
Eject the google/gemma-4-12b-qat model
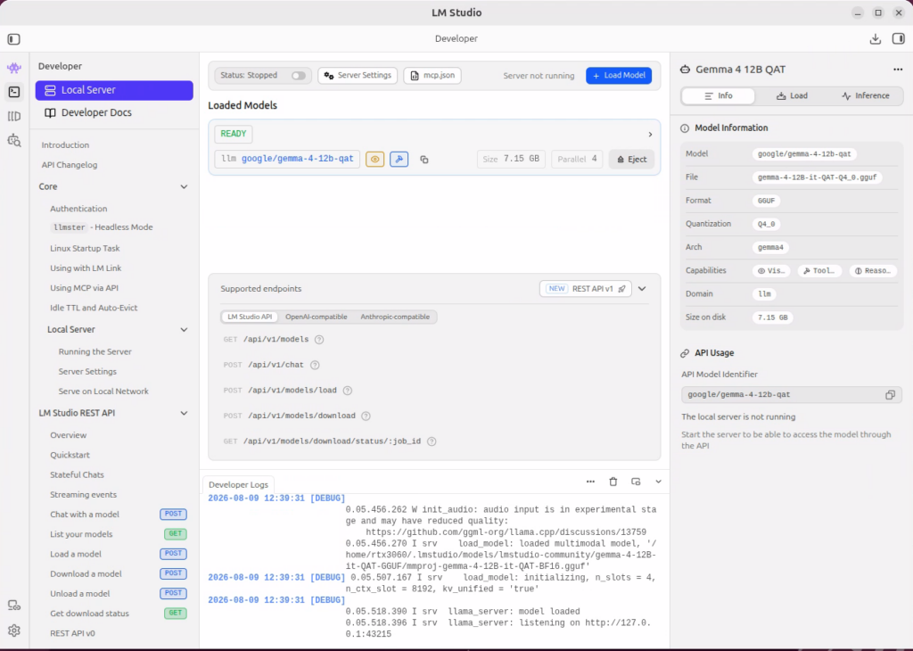(x=632, y=160)
